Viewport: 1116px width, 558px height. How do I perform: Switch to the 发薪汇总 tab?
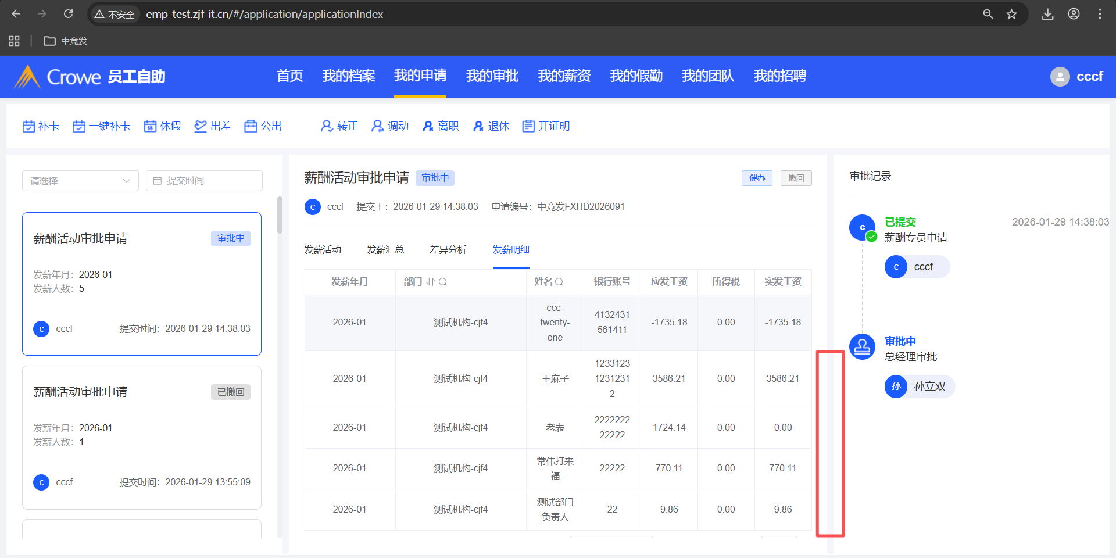point(385,250)
